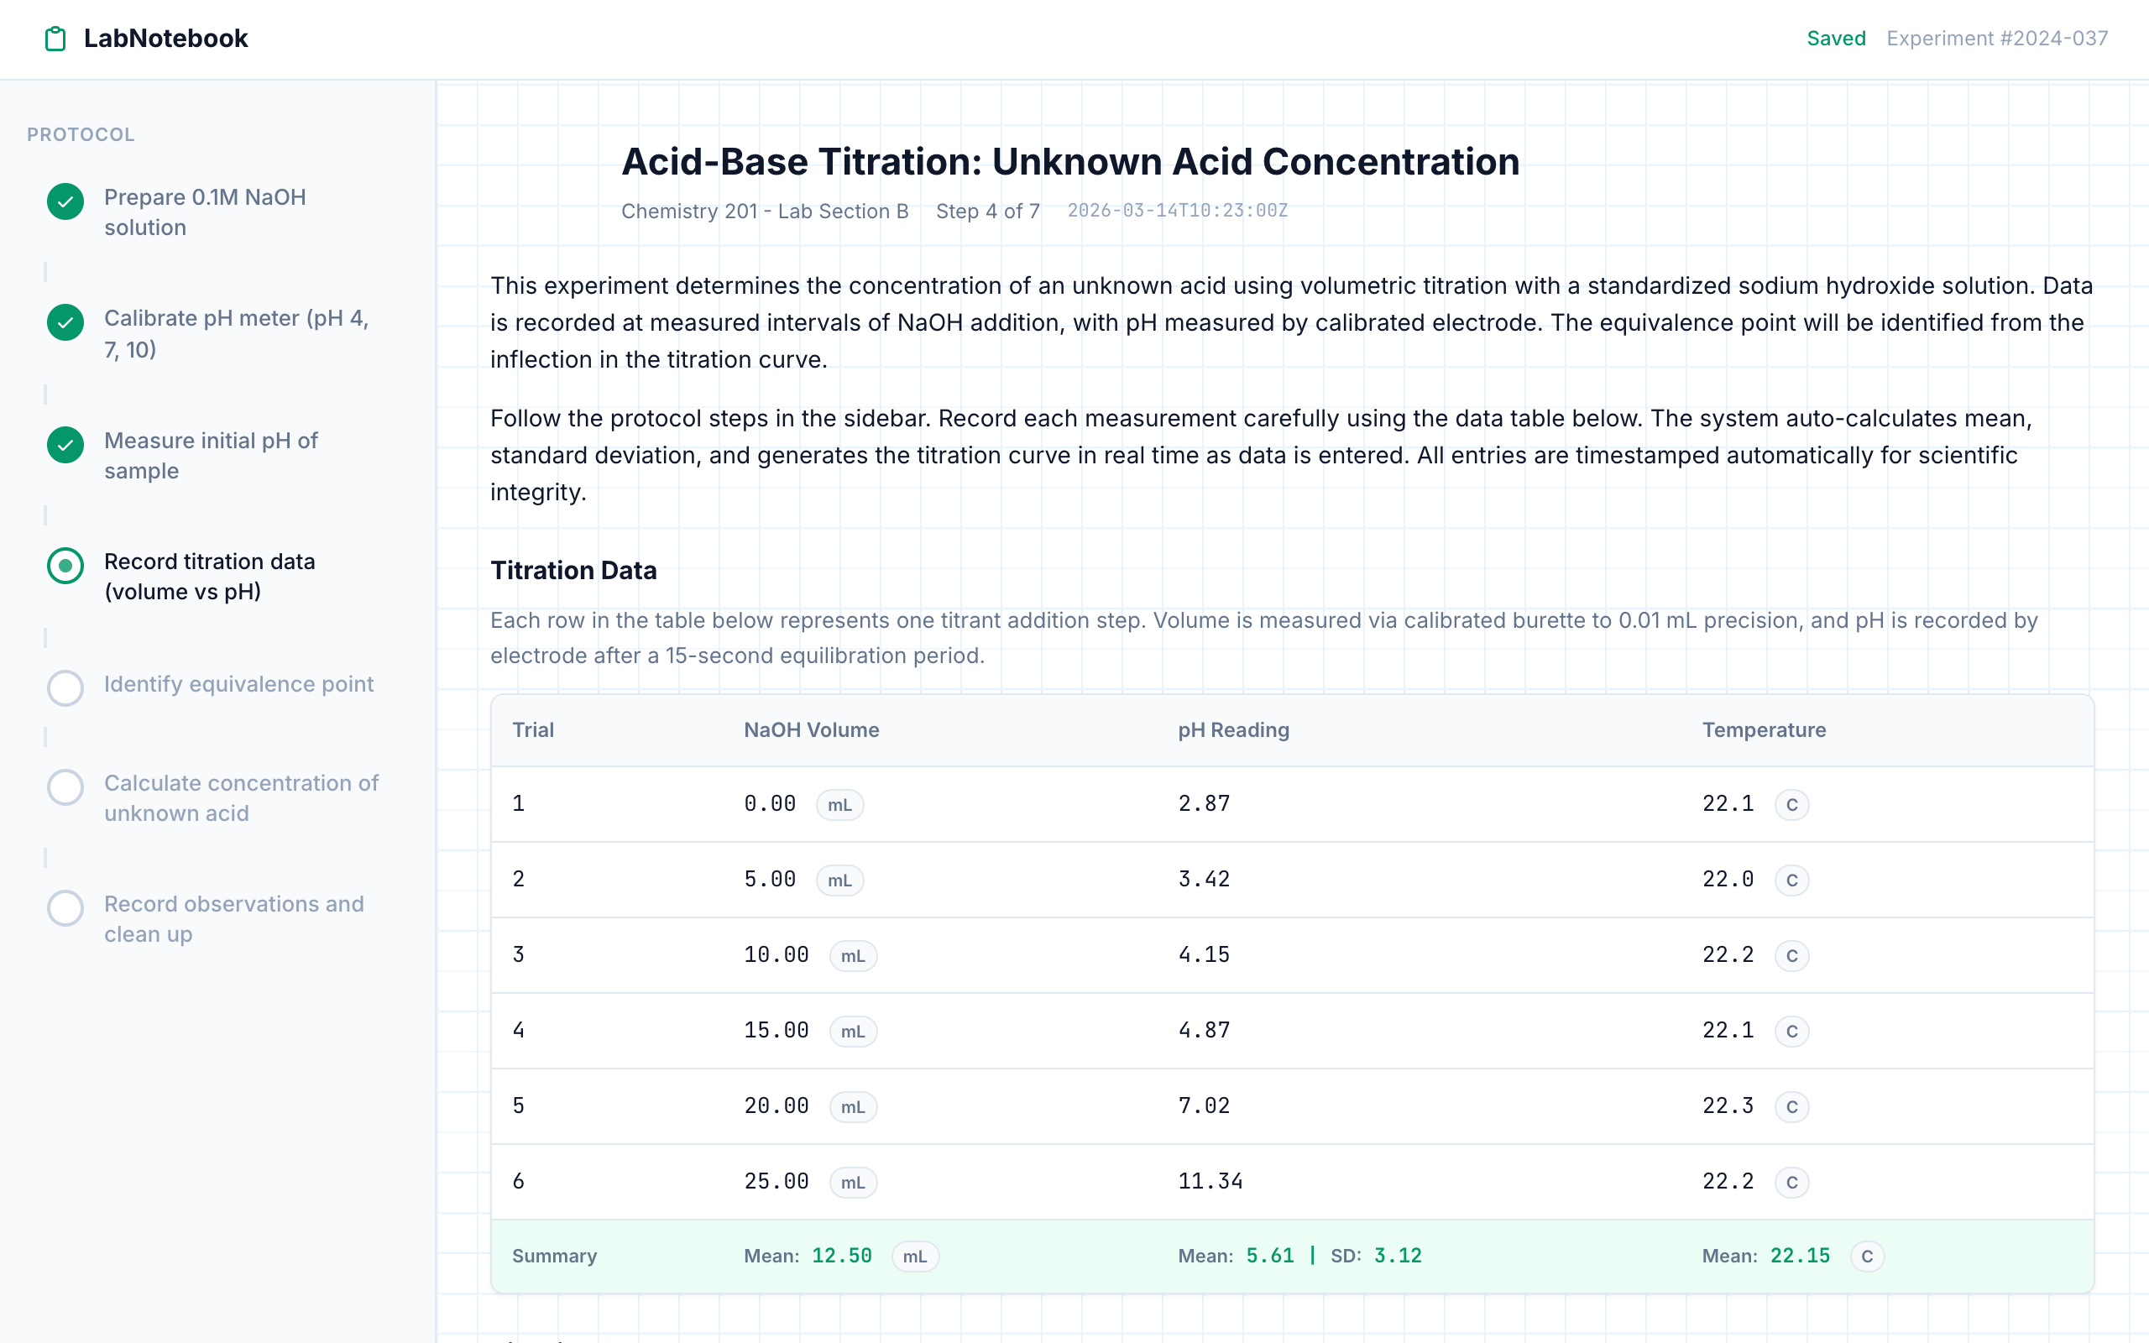Click the mL badge in Summary row
The width and height of the screenshot is (2149, 1343).
(914, 1256)
